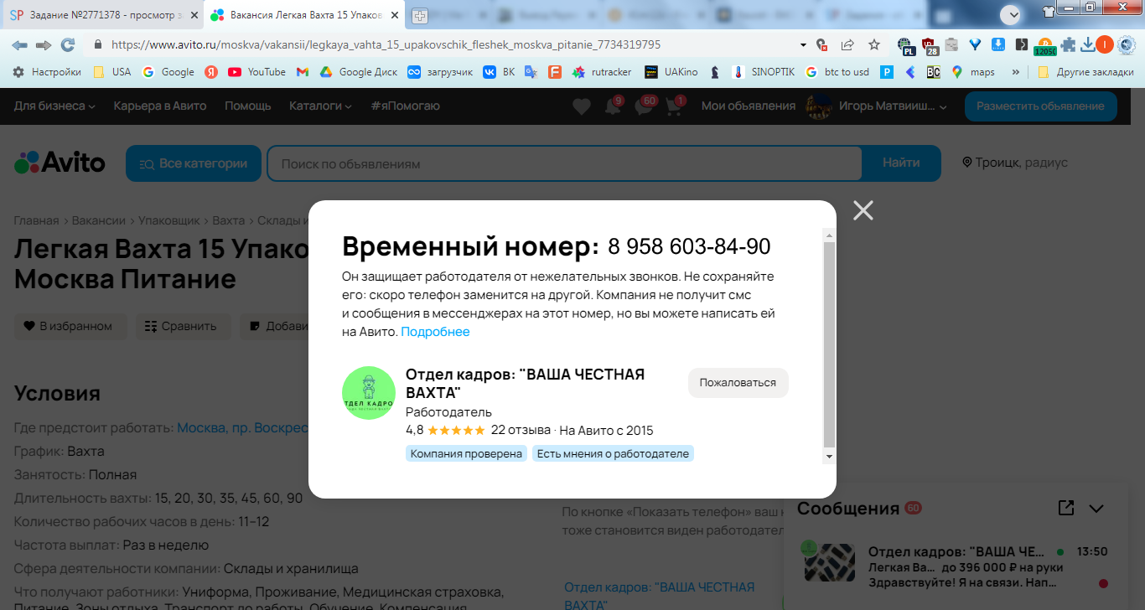Bookmark this page with the star icon

tap(874, 44)
